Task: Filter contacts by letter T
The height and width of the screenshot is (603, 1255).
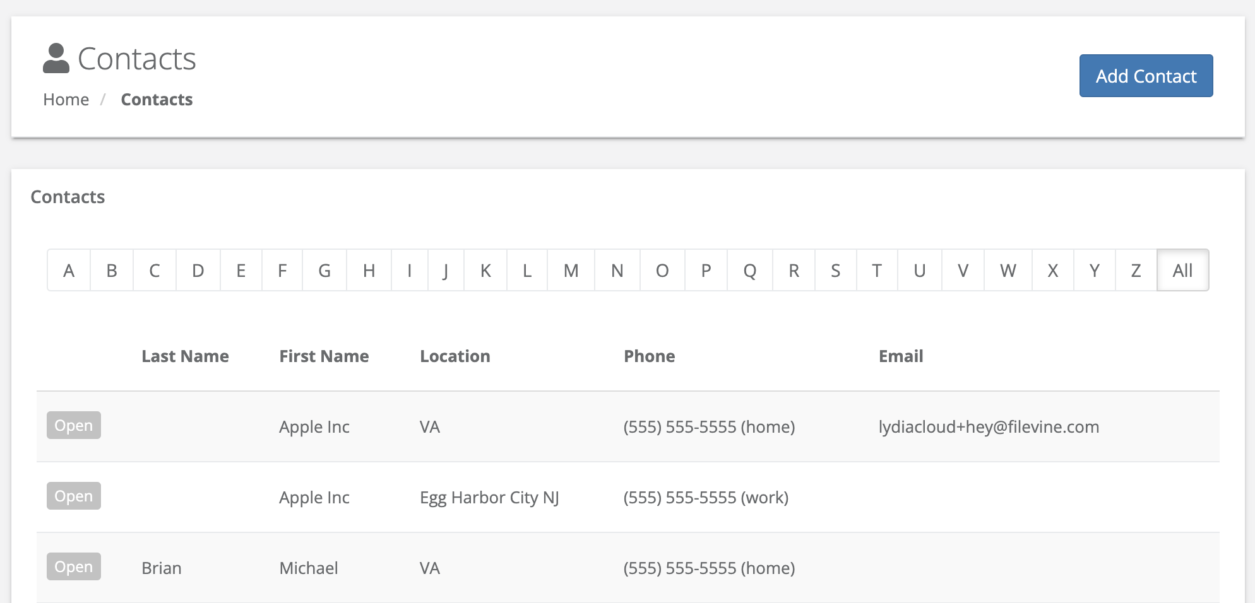Action: pyautogui.click(x=877, y=271)
